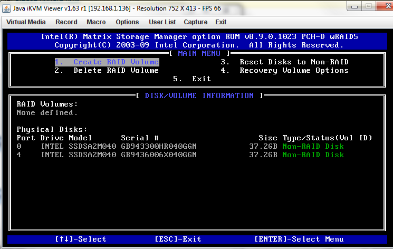Select Delete RAID Volume option
Screen dimensions: 393x249
click(x=107, y=71)
